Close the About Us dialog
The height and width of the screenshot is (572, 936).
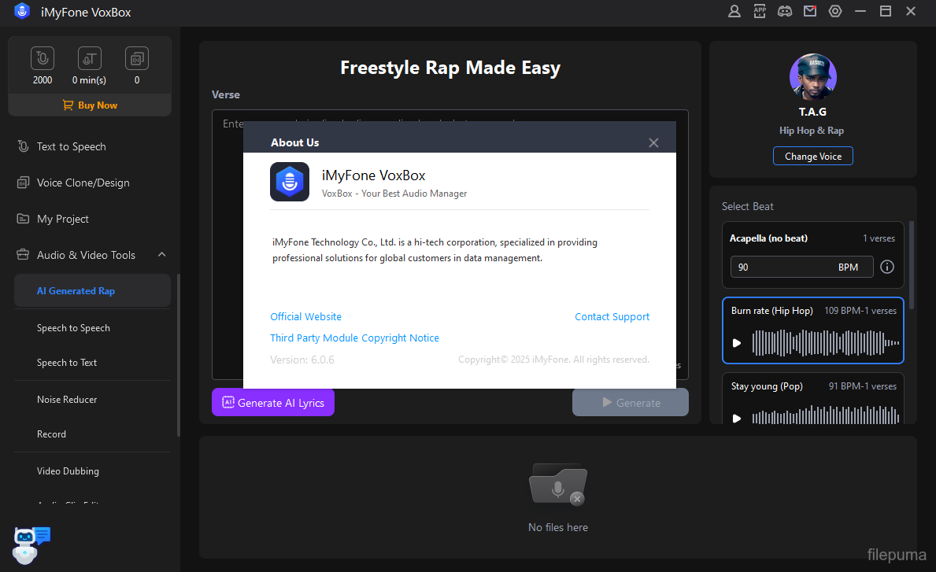tap(653, 142)
